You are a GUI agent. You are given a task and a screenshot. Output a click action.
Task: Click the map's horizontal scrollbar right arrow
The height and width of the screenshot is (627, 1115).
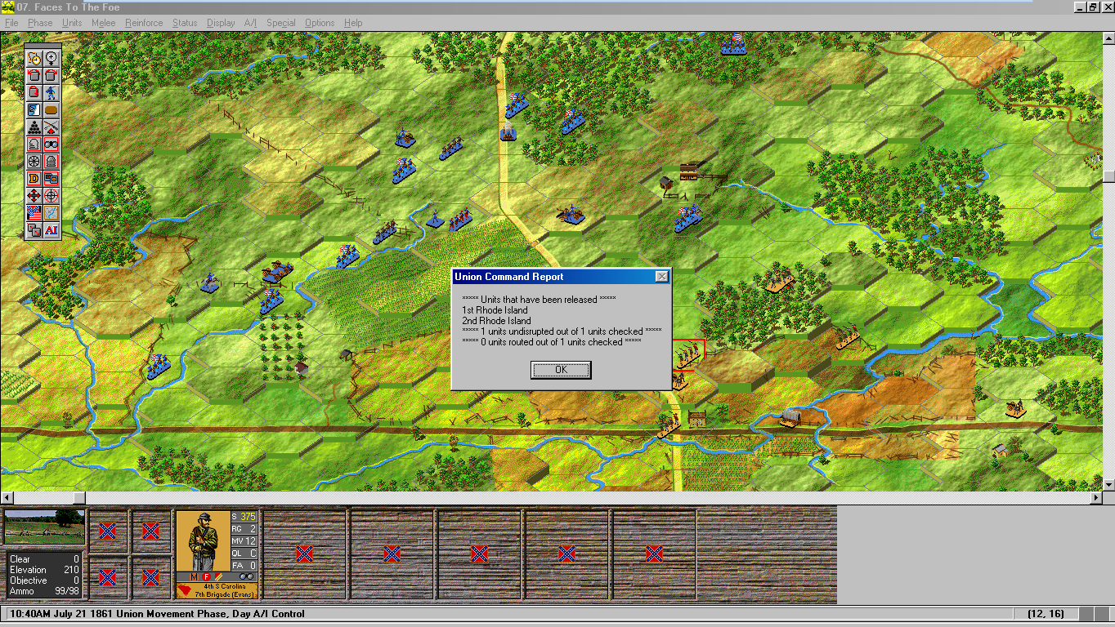[x=1097, y=497]
